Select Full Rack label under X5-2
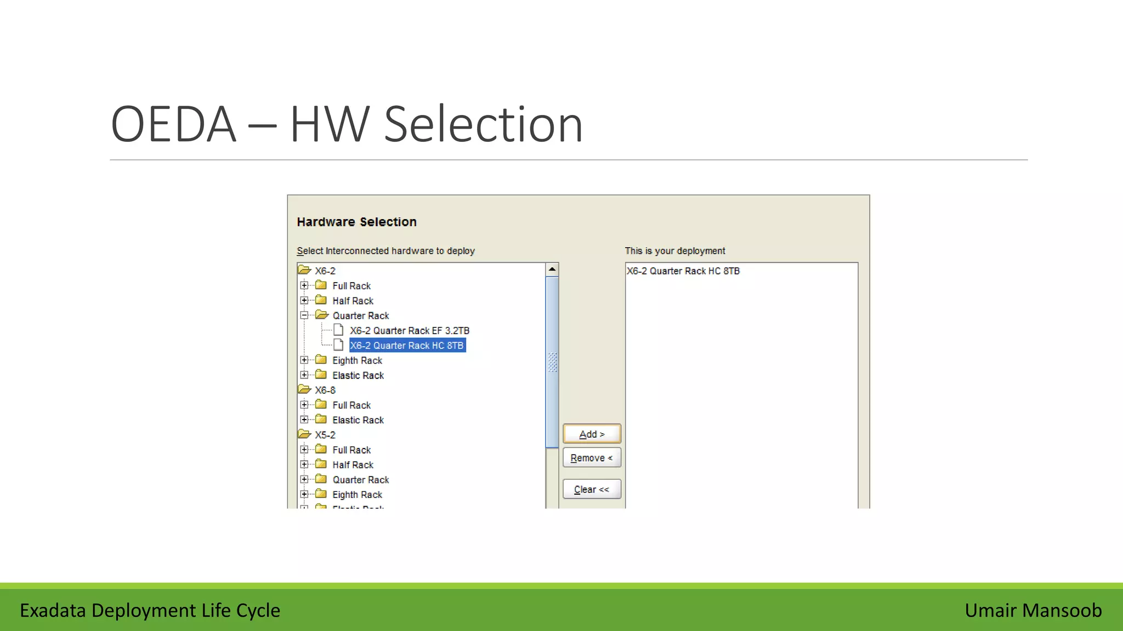This screenshot has height=631, width=1123. tap(351, 450)
